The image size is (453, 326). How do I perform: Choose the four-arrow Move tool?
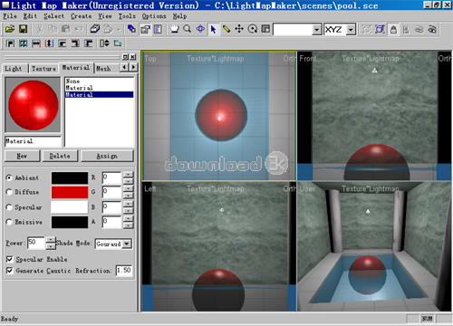239,29
